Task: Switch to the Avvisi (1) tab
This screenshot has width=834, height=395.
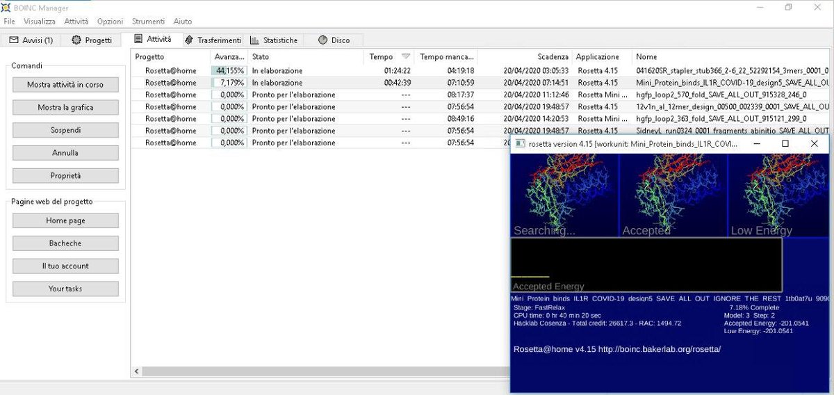Action: 31,40
